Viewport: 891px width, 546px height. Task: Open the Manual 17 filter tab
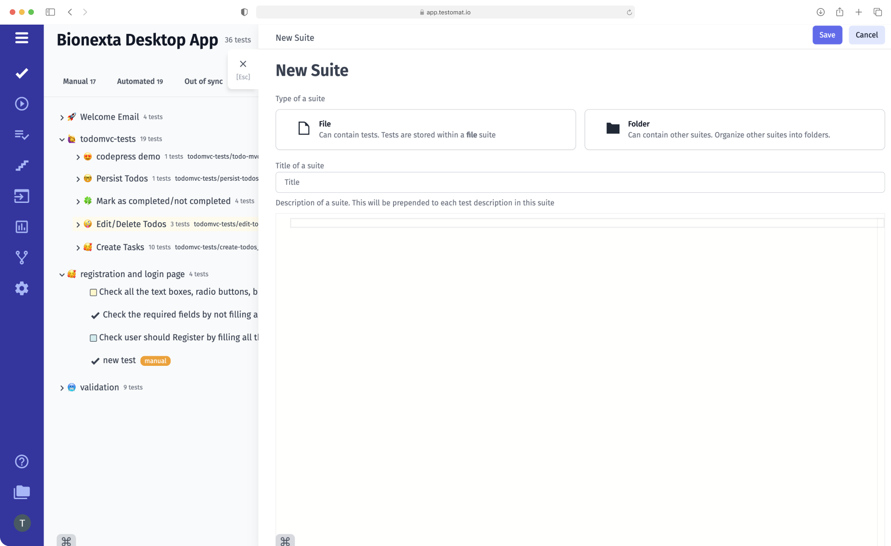pyautogui.click(x=79, y=81)
